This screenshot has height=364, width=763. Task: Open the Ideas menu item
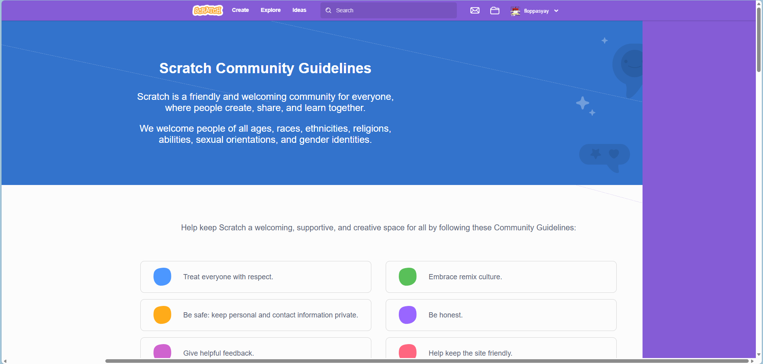(299, 10)
